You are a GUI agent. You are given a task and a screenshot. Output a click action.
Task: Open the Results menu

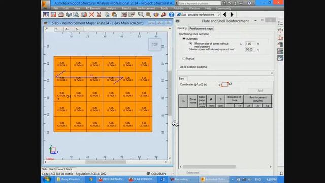click(x=126, y=8)
